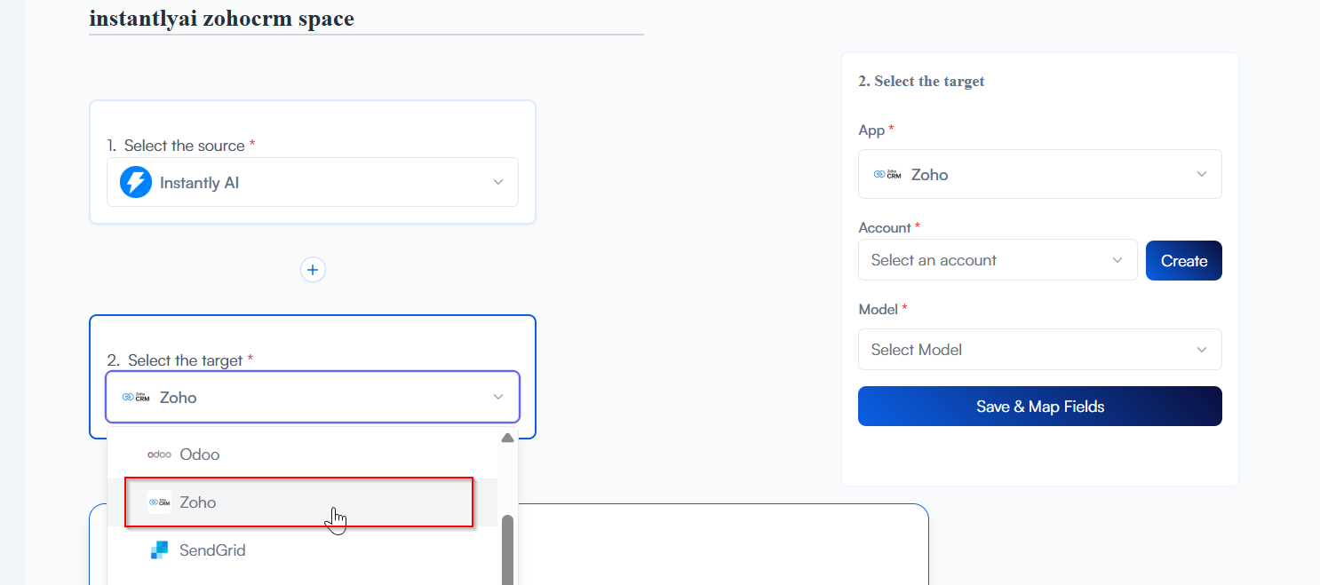Click the scroll-up arrow of the dropdown list
This screenshot has width=1320, height=585.
pos(507,438)
